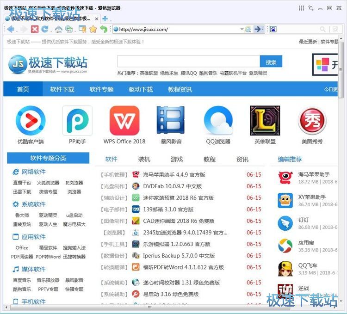Open Iperius Backup 5.7.0.0 中文版 entry
The width and height of the screenshot is (347, 314).
coord(179,256)
